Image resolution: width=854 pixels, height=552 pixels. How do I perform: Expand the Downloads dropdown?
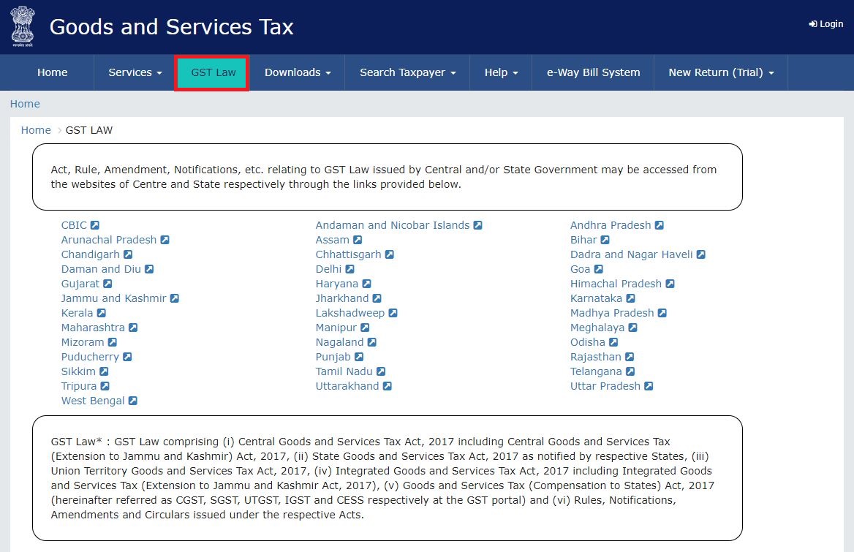coord(297,72)
